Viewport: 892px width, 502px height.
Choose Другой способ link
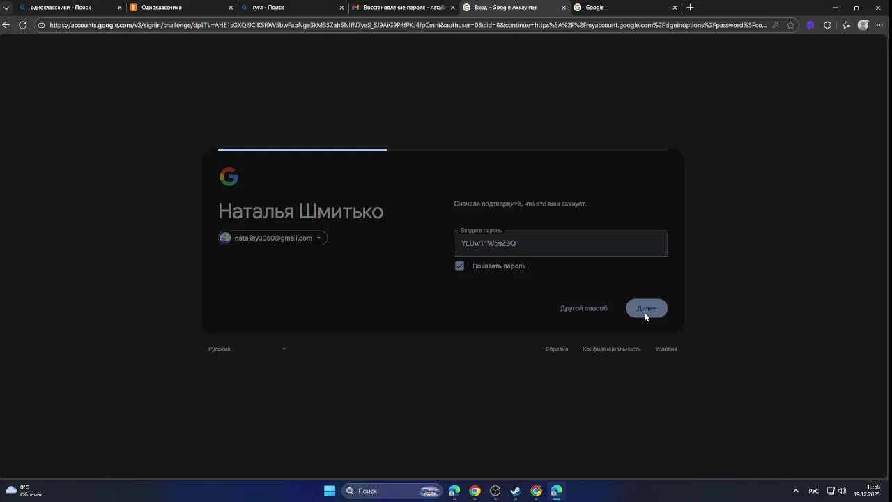coord(584,308)
